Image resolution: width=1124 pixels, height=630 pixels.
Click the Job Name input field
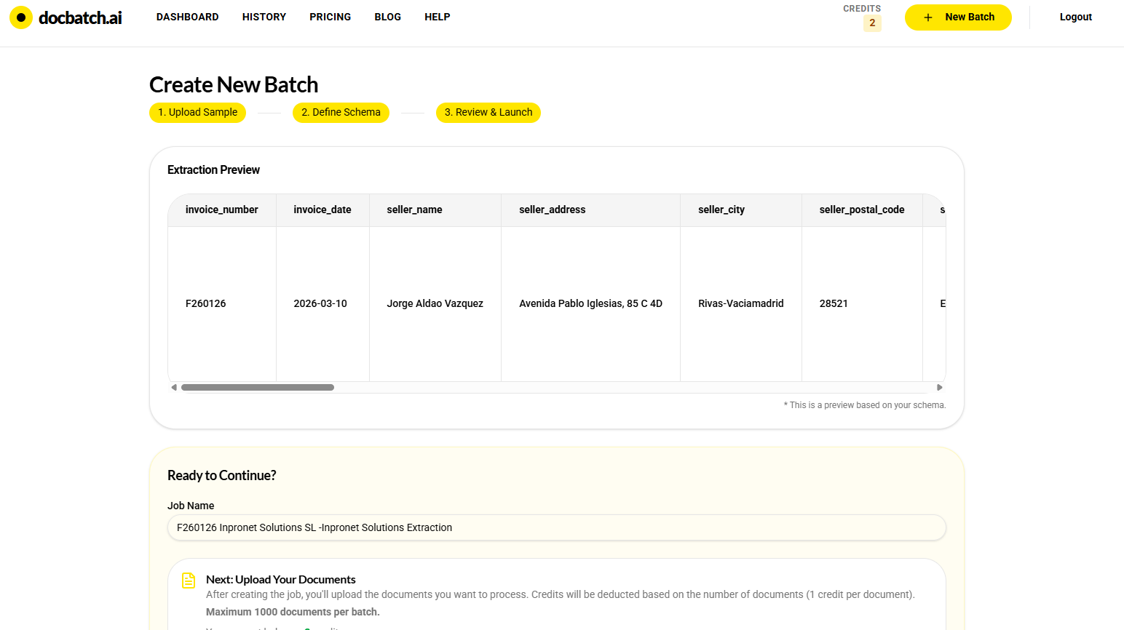[557, 527]
